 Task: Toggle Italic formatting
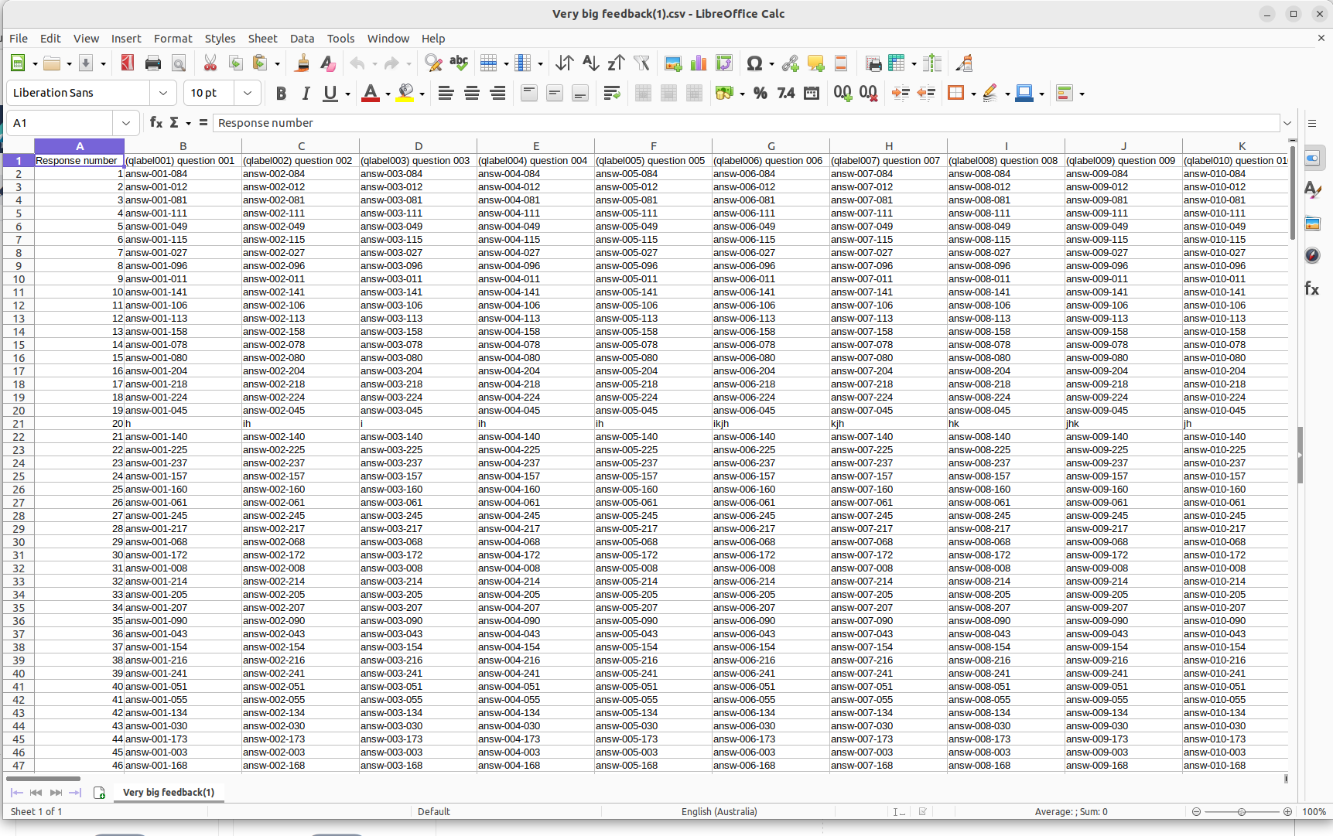306,93
